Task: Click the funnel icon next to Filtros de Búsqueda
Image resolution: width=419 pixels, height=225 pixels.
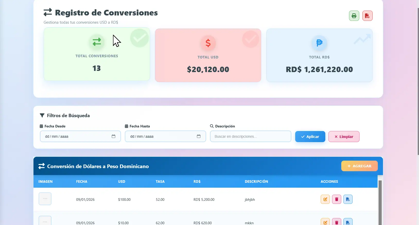Action: [42, 115]
